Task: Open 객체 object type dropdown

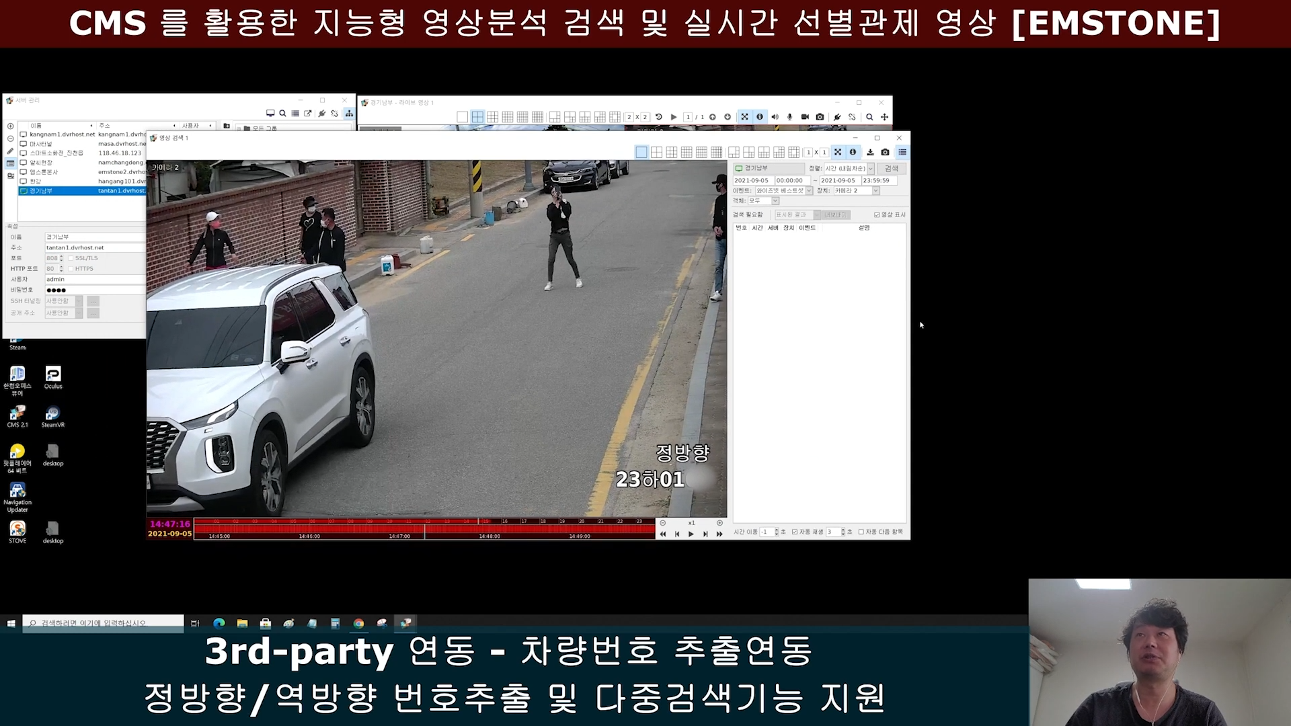Action: point(775,201)
